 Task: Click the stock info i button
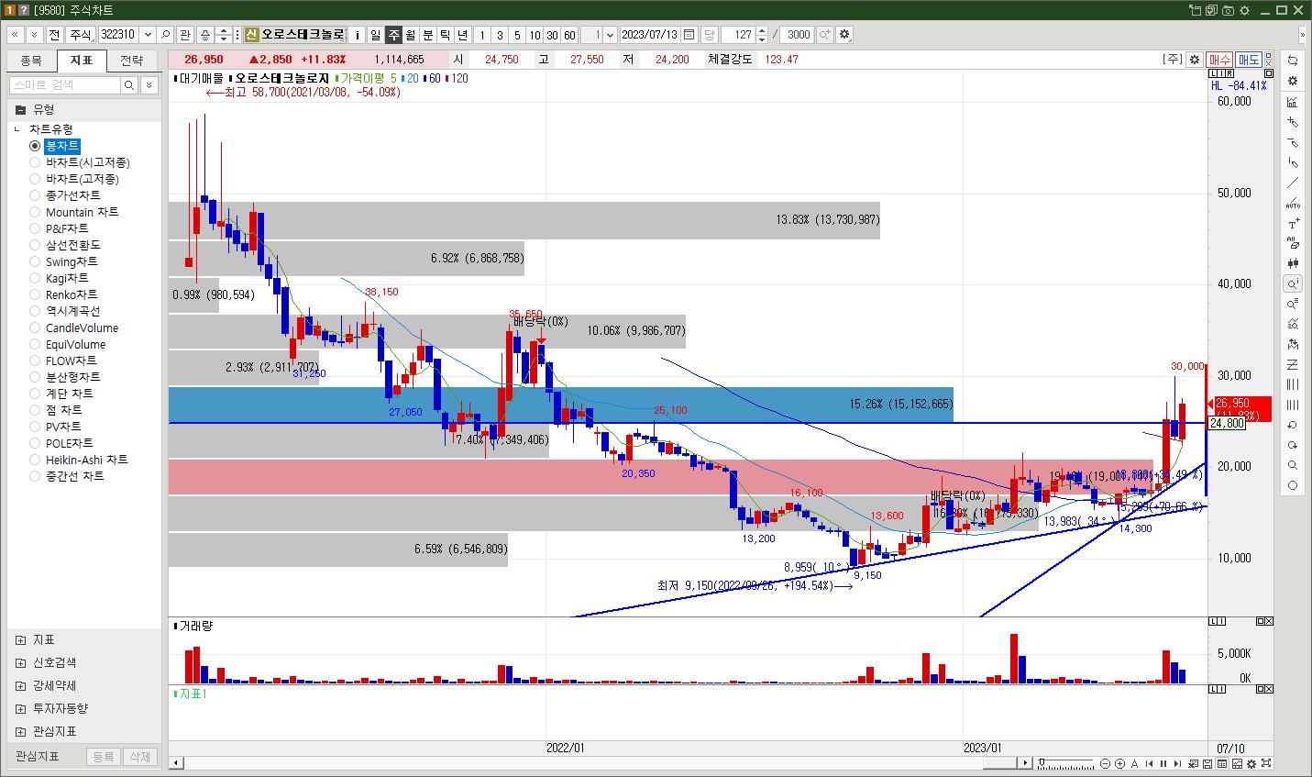(358, 35)
